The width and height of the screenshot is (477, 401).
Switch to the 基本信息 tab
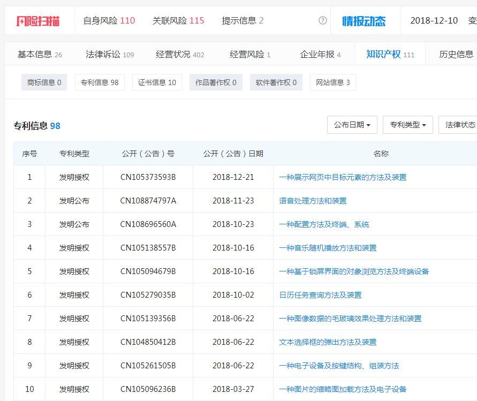pos(40,54)
